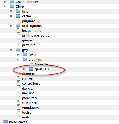The height and width of the screenshot is (124, 119).
Task: Select the dockrc file name
Action: pyautogui.click(x=27, y=88)
